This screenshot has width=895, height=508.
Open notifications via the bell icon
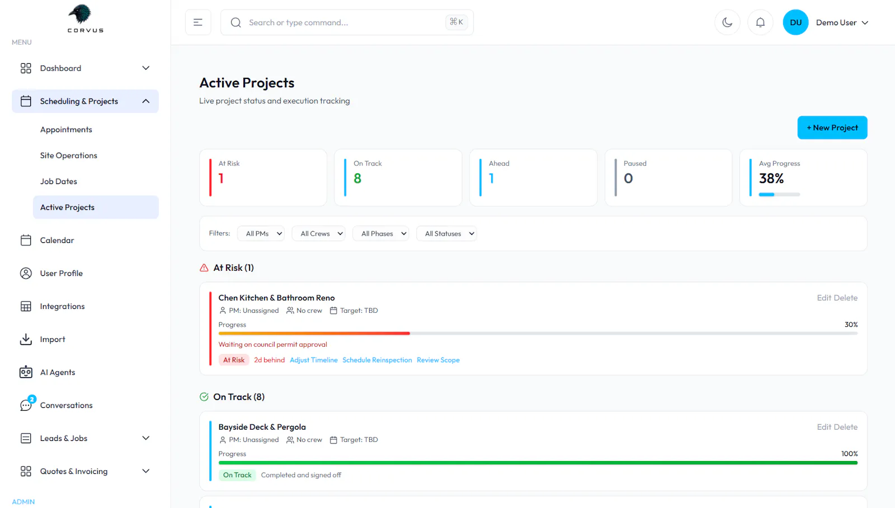(760, 22)
